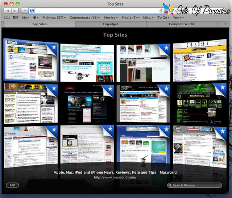This screenshot has height=198, width=232.
Task: Open the Macworld site thumbnail
Action: click(x=31, y=60)
